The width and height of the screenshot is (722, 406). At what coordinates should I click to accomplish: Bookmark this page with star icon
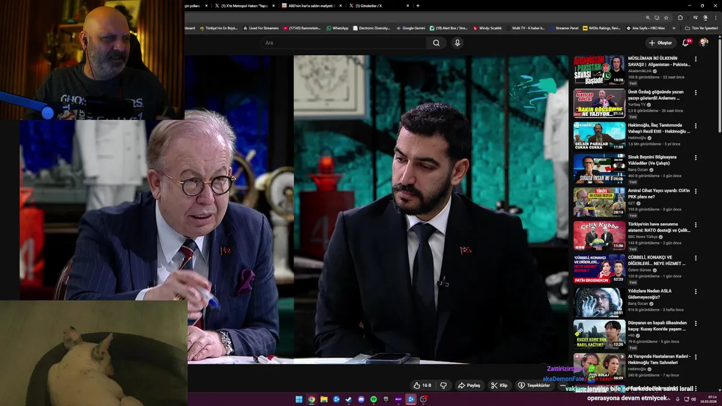pyautogui.click(x=666, y=17)
